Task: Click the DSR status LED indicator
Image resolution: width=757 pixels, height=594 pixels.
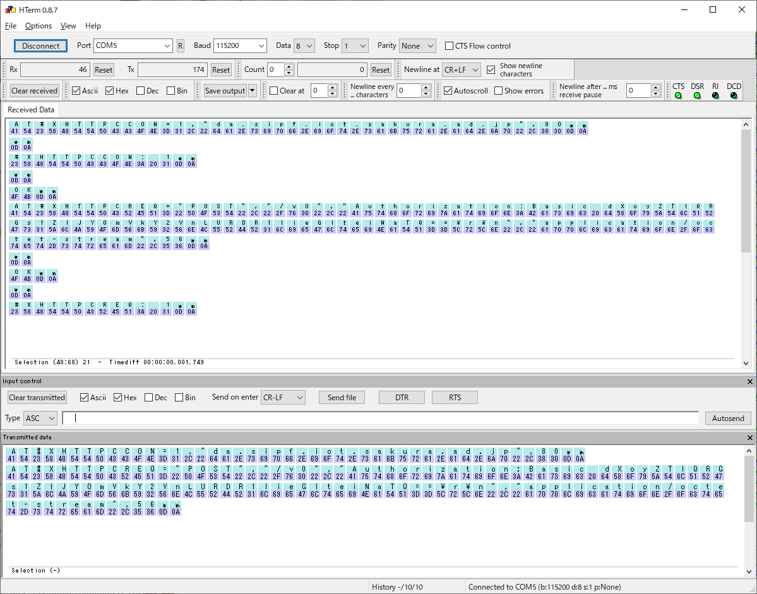Action: (697, 95)
